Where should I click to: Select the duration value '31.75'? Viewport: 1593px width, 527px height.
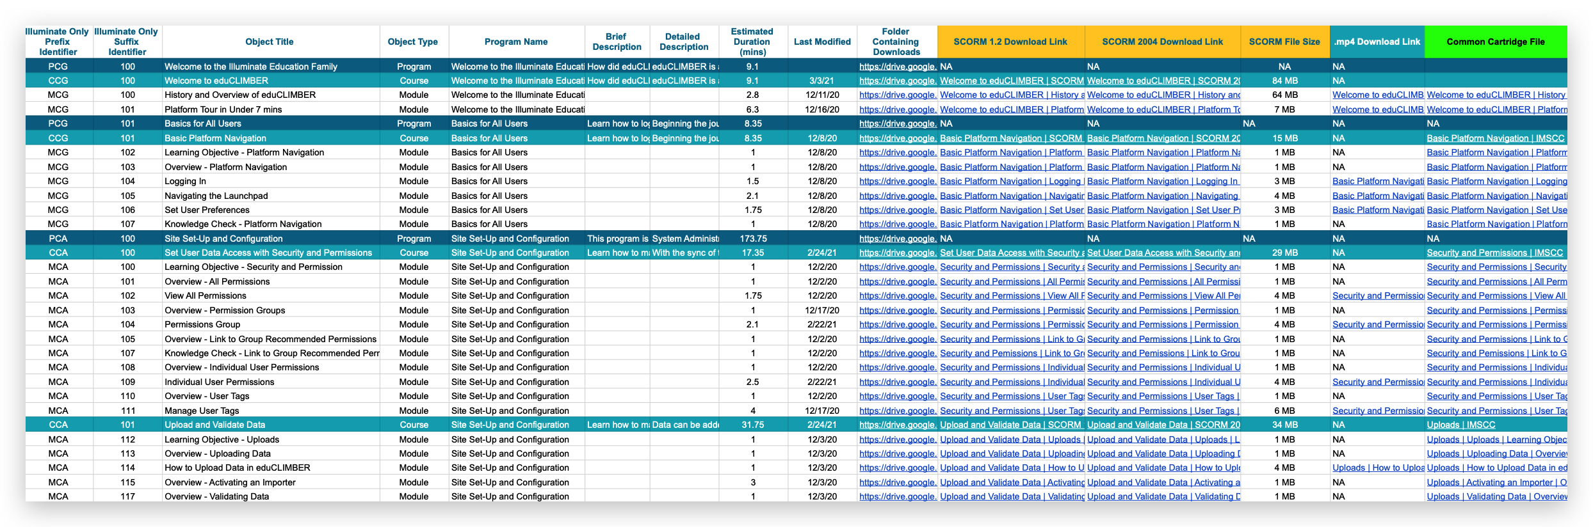click(753, 425)
